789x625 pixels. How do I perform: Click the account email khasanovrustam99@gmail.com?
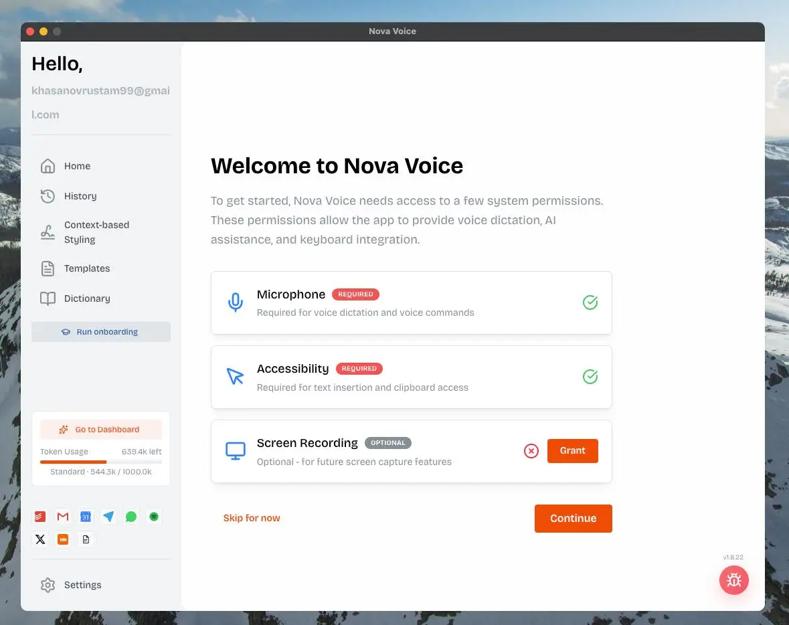tap(100, 102)
